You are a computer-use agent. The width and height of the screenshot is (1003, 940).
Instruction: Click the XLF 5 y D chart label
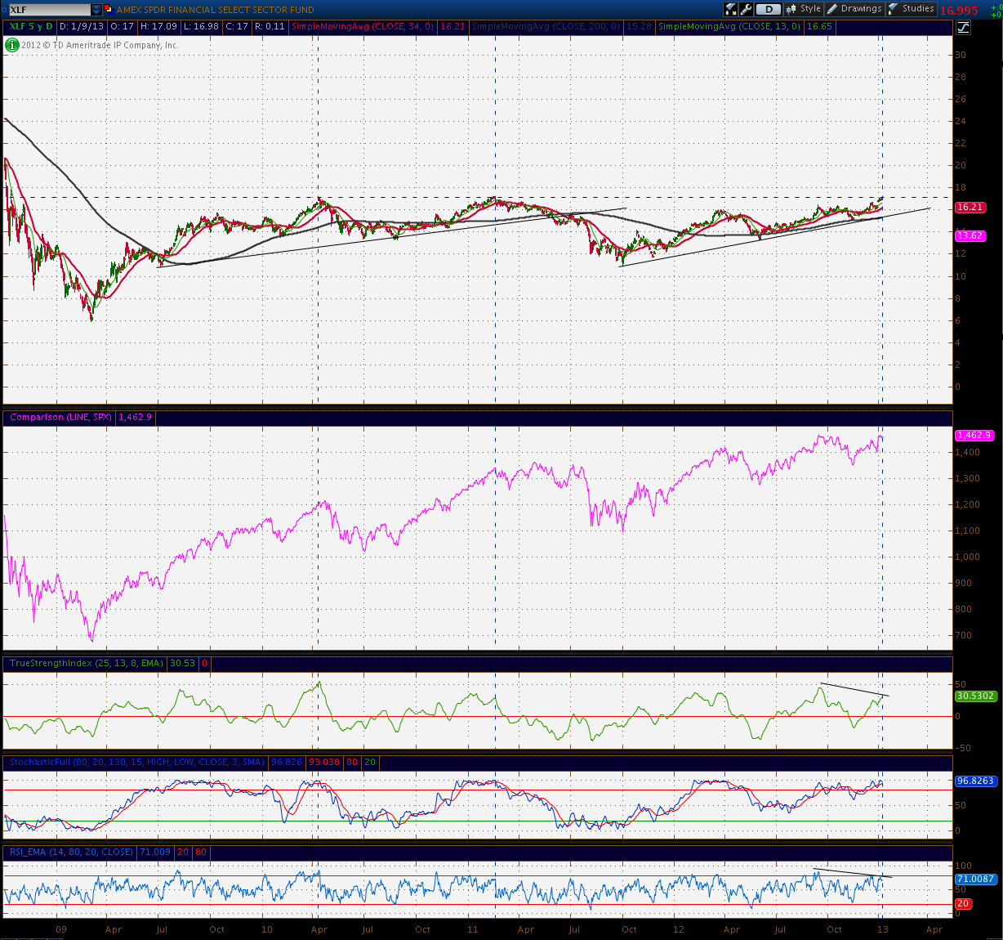(x=30, y=27)
